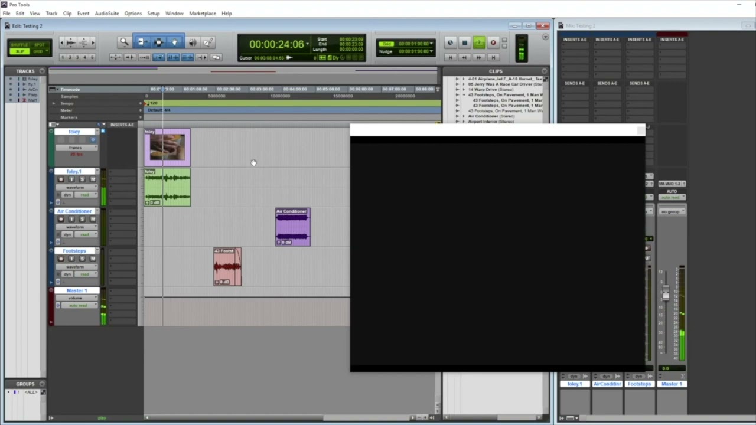Image resolution: width=756 pixels, height=425 pixels.
Task: Open the main counter format dropdown
Action: point(308,44)
